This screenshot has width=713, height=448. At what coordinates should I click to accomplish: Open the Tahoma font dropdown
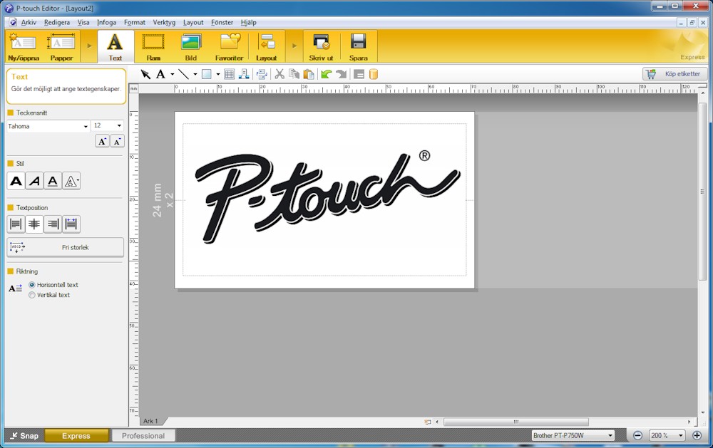86,126
